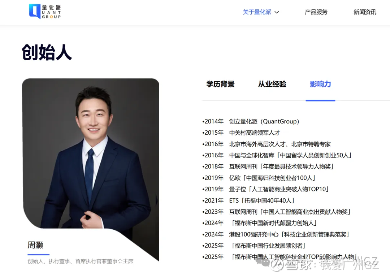Click the ETS 托福中国40年40人 entry
Viewport: 390px width, 277px height.
point(249,200)
